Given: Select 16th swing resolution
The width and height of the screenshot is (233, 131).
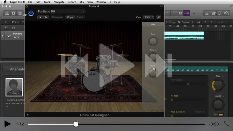Looking at the screenshot, I should click(x=221, y=115).
